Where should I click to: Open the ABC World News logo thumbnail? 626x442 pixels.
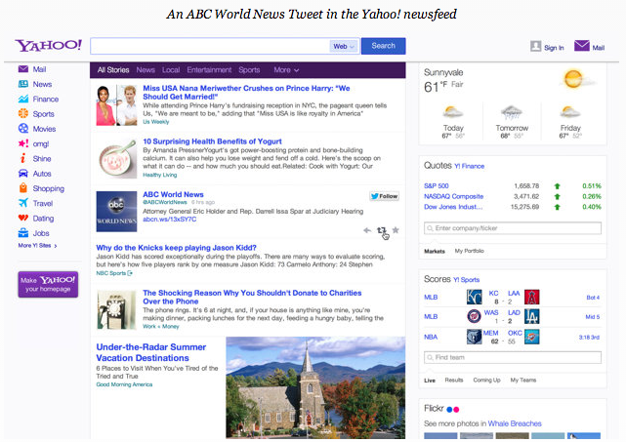116,212
